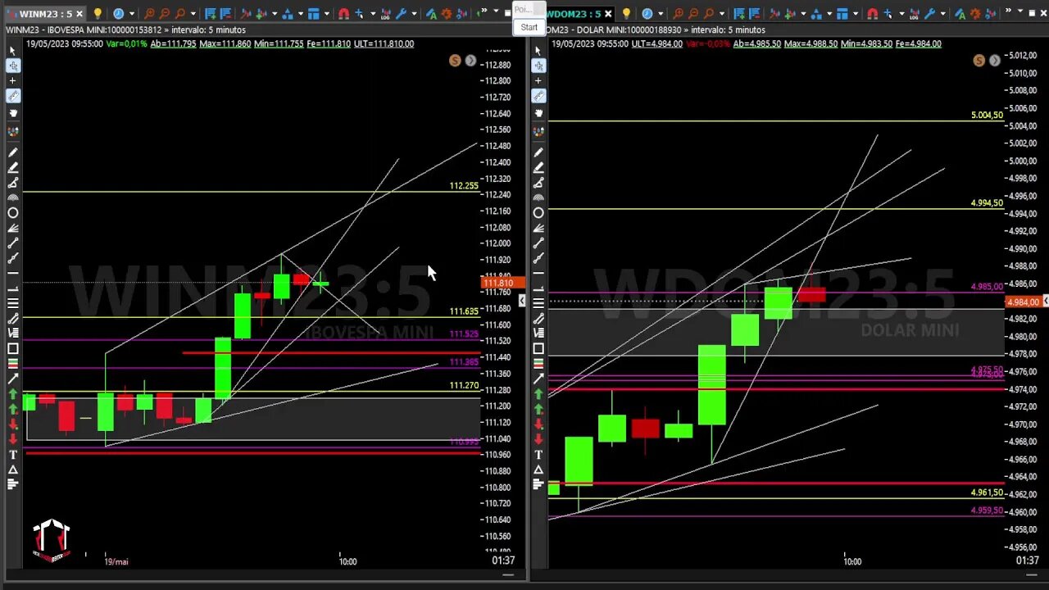The width and height of the screenshot is (1049, 590).
Task: Select the pencil draw tool in WINM23 sidebar
Action: coord(13,152)
